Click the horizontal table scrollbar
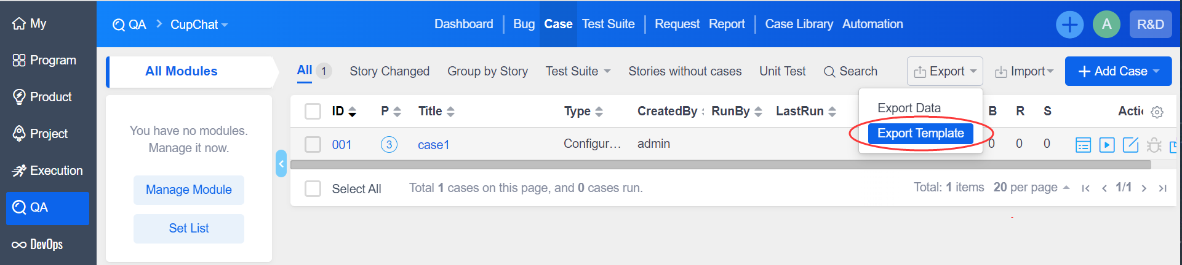 click(x=720, y=164)
